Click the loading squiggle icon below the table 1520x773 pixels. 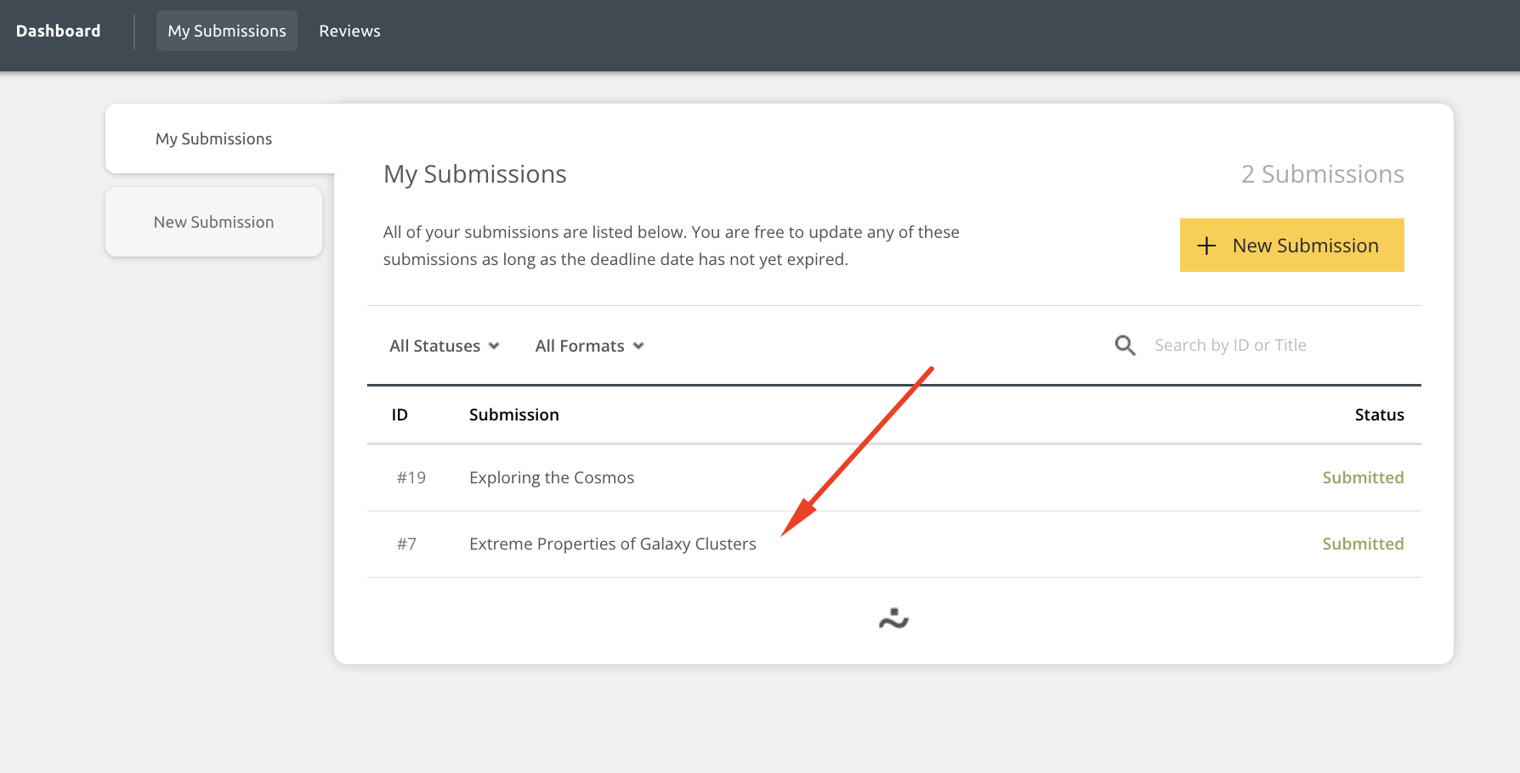[893, 618]
